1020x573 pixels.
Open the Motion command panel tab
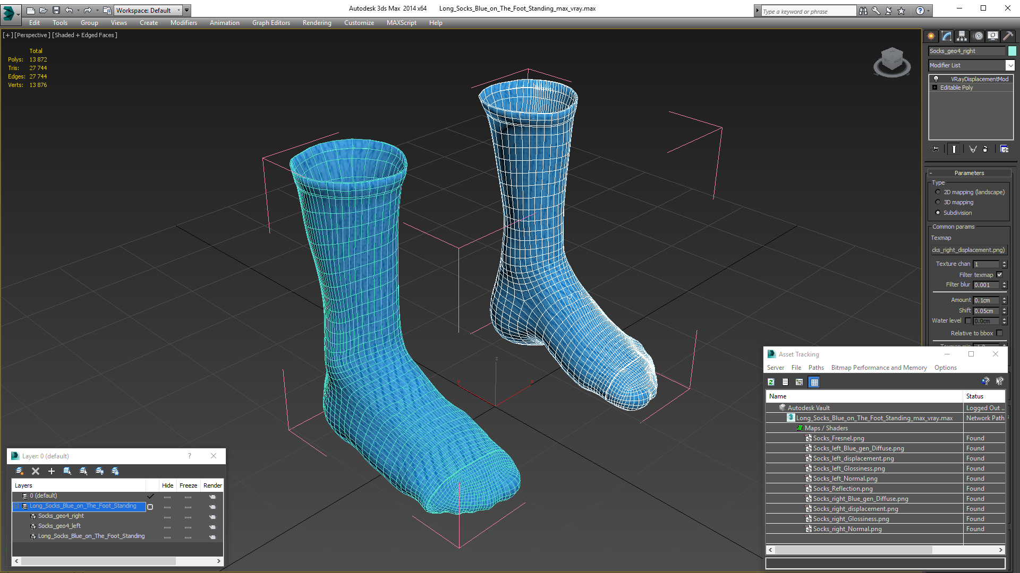[x=978, y=36]
